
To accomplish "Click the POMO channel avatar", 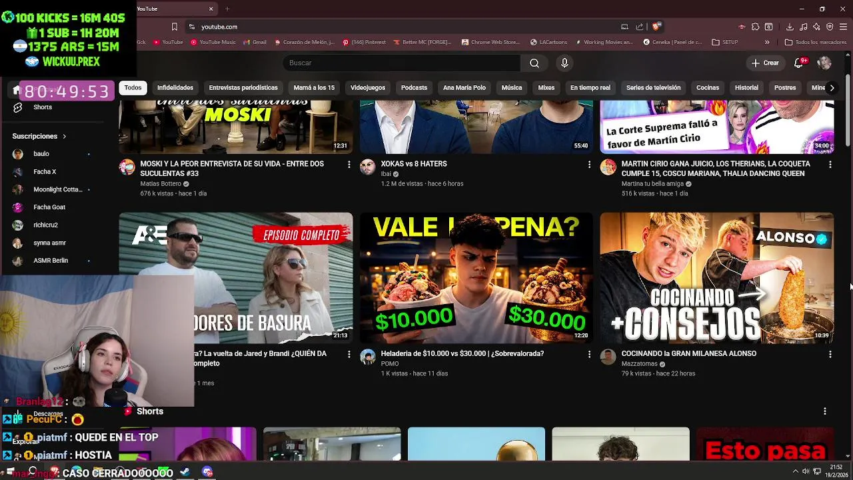I will [x=368, y=357].
